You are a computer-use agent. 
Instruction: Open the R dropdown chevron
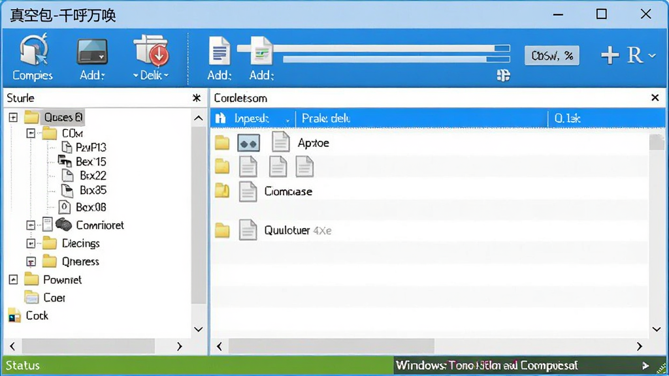click(652, 55)
